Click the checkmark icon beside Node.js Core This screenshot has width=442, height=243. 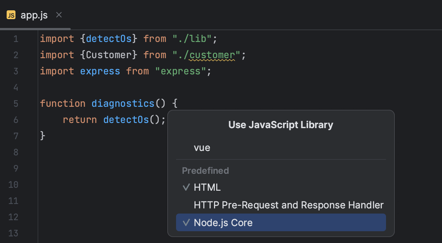(x=186, y=222)
